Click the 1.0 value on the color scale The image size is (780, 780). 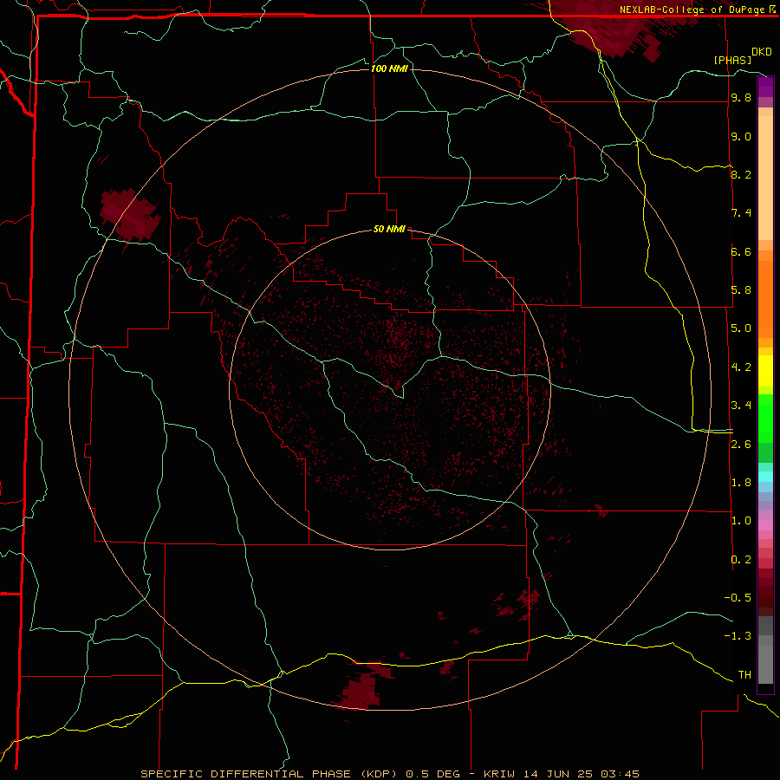pyautogui.click(x=741, y=521)
